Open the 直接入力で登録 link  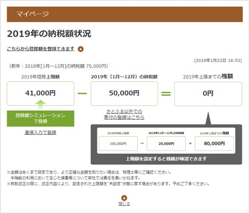(40, 132)
